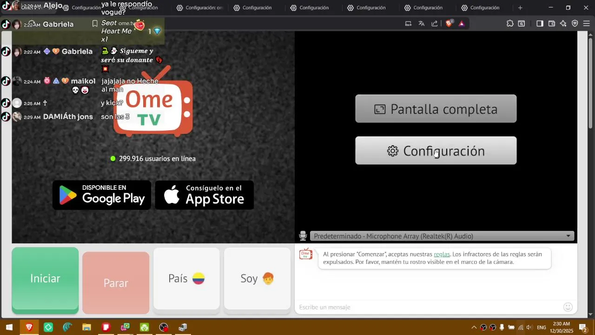
Task: Open the network Wi-Fi tray icon
Action: (521, 328)
